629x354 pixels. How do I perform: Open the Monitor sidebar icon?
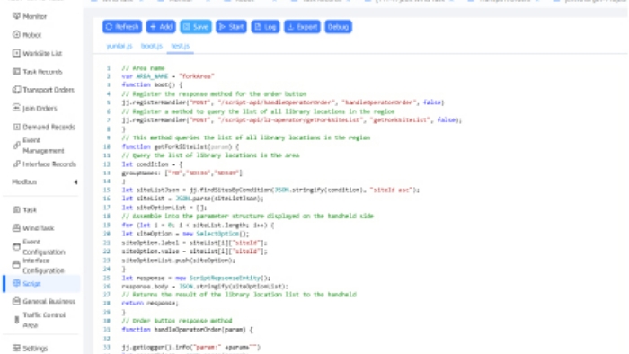click(16, 16)
